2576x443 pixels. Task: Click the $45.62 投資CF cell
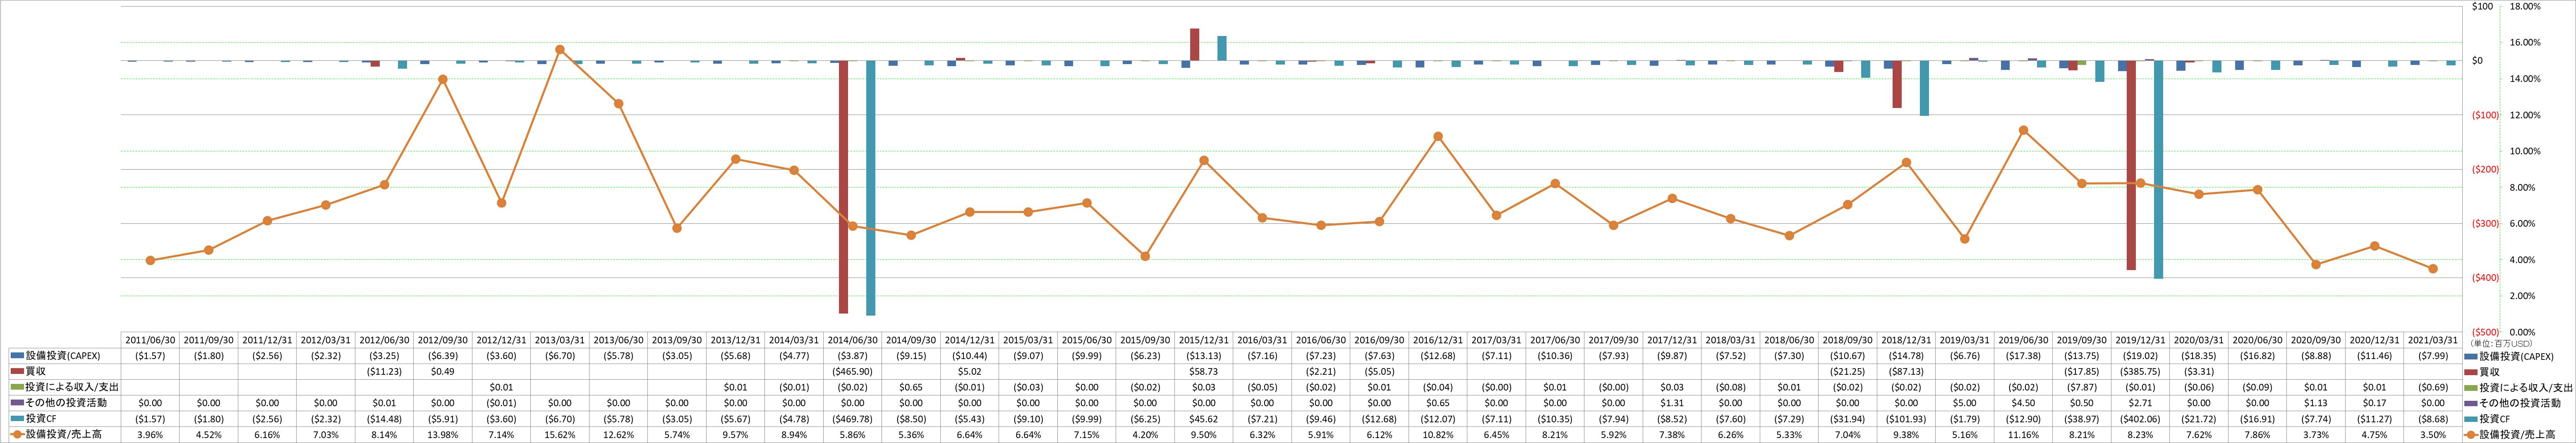(1204, 419)
